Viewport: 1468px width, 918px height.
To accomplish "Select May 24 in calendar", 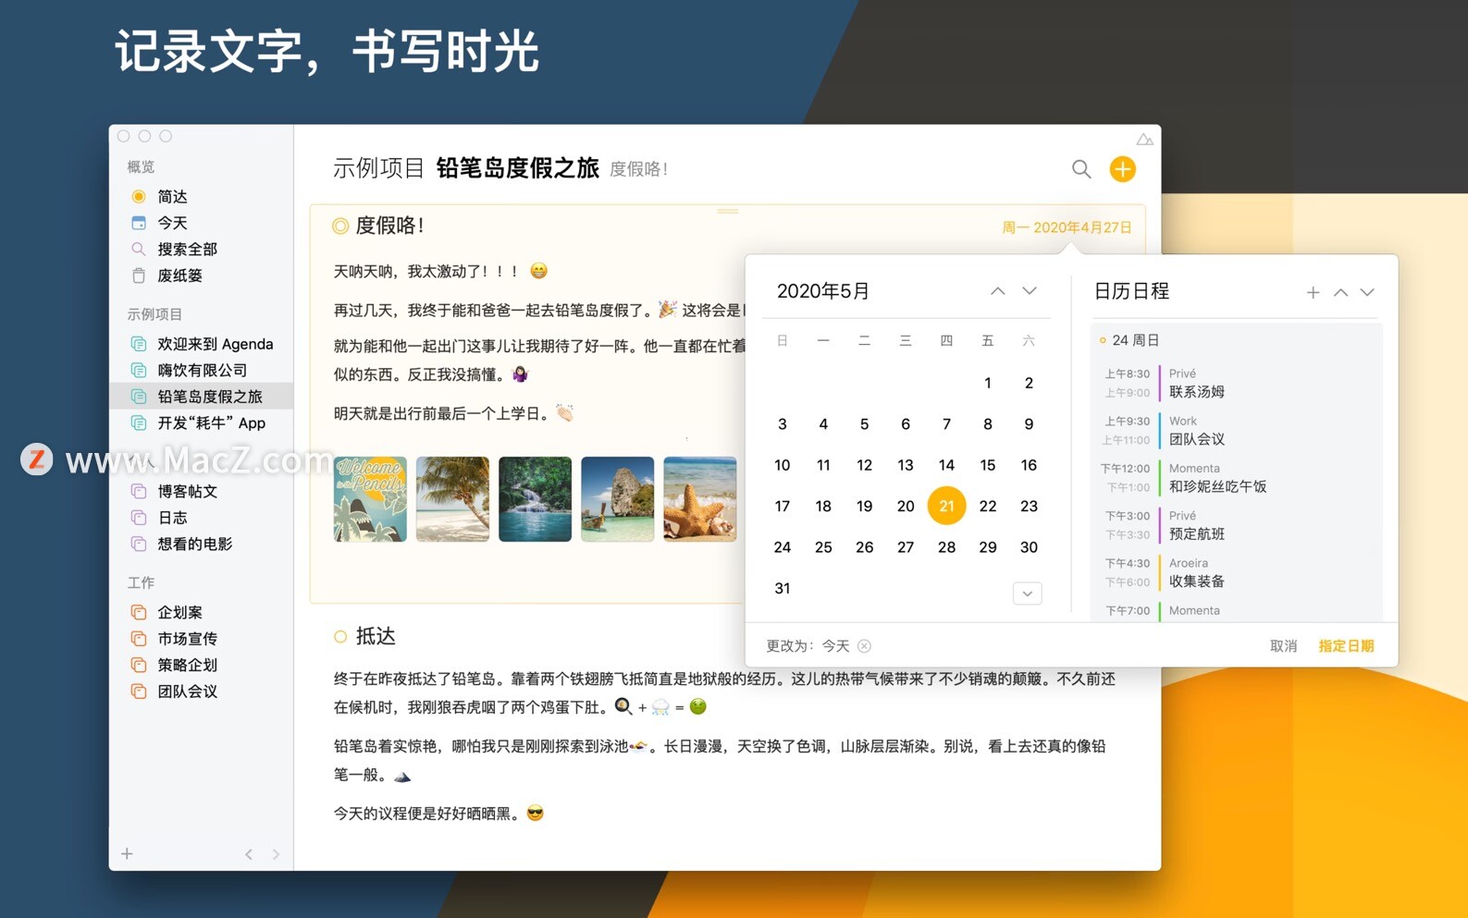I will coord(783,547).
